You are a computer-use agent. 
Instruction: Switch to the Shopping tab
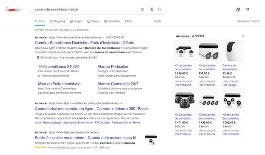[x=57, y=21]
